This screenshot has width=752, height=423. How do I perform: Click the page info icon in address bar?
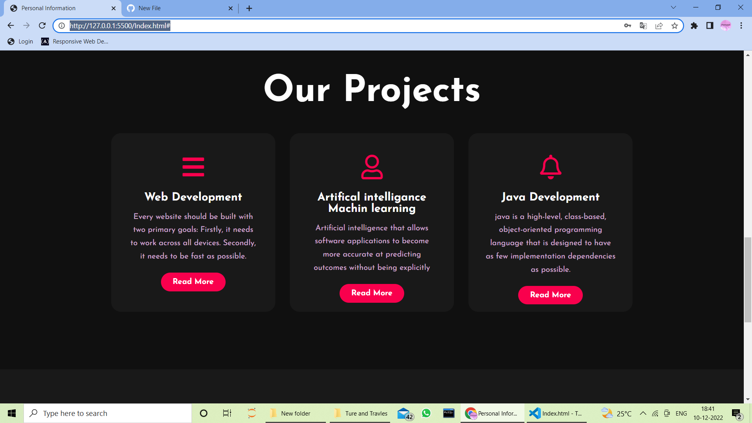(61, 25)
